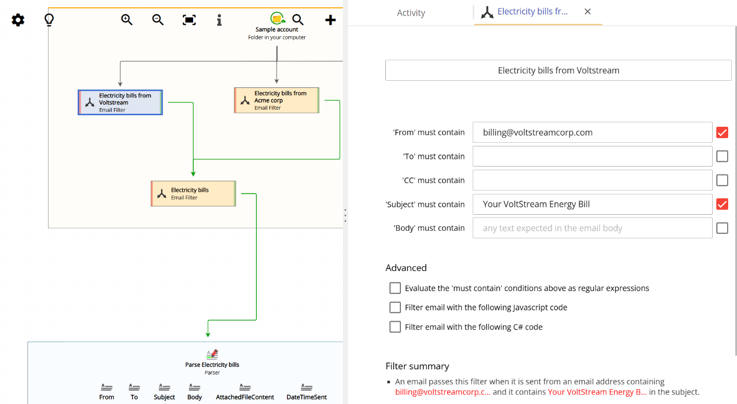Image resolution: width=737 pixels, height=404 pixels.
Task: Enable regular expression evaluation checkbox
Action: (395, 288)
